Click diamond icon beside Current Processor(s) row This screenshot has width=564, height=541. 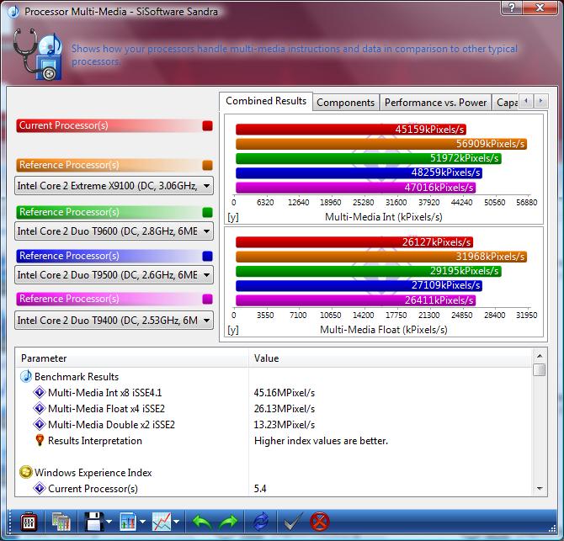click(40, 488)
